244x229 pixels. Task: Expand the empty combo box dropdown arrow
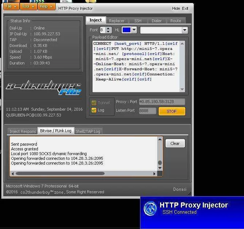tap(185, 30)
